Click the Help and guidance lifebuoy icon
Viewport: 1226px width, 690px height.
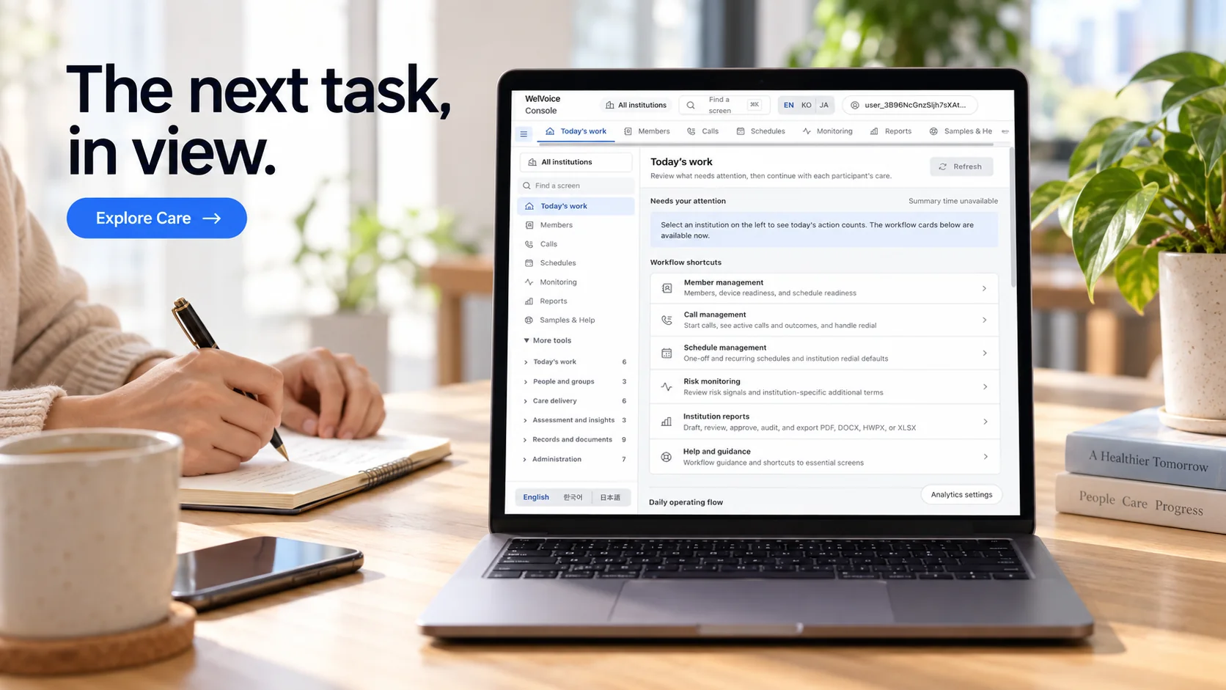(x=667, y=457)
